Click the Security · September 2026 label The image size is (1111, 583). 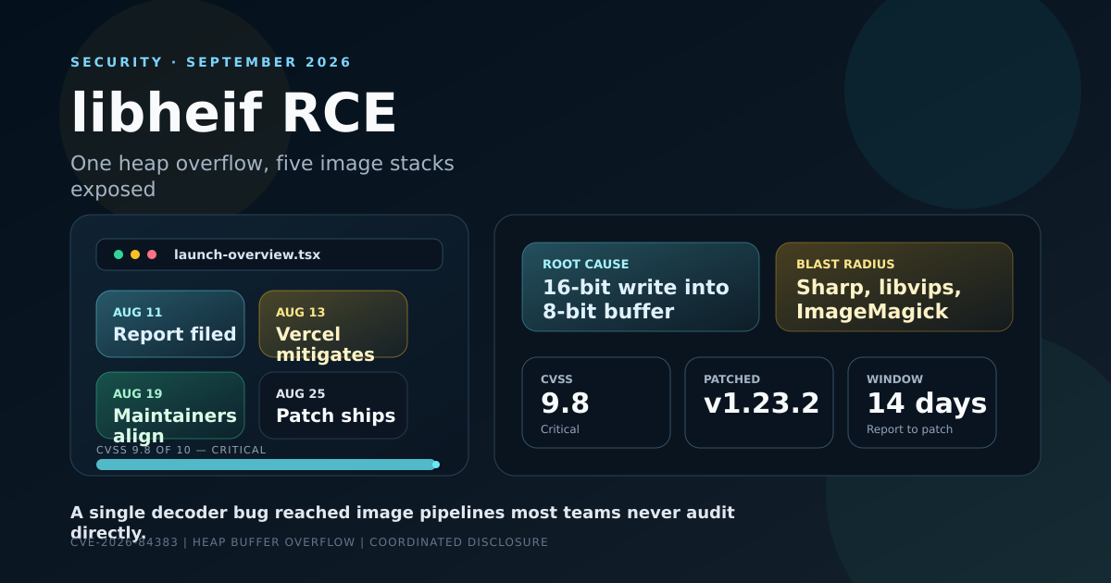tap(211, 62)
